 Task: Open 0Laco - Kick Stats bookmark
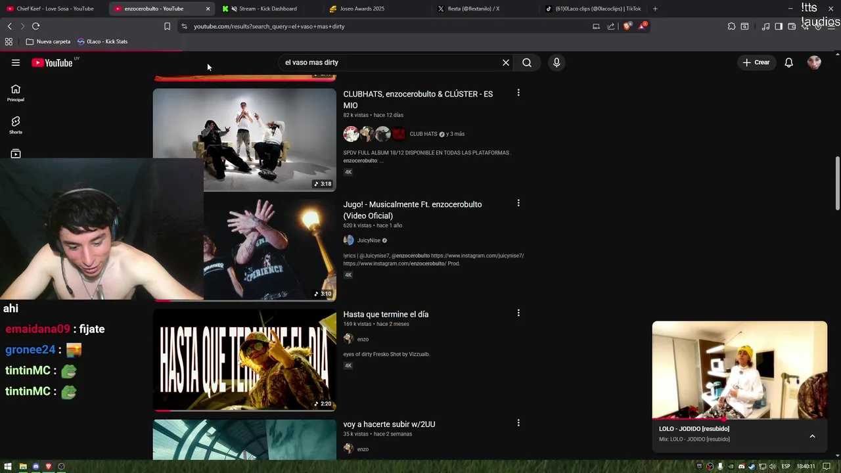click(102, 41)
